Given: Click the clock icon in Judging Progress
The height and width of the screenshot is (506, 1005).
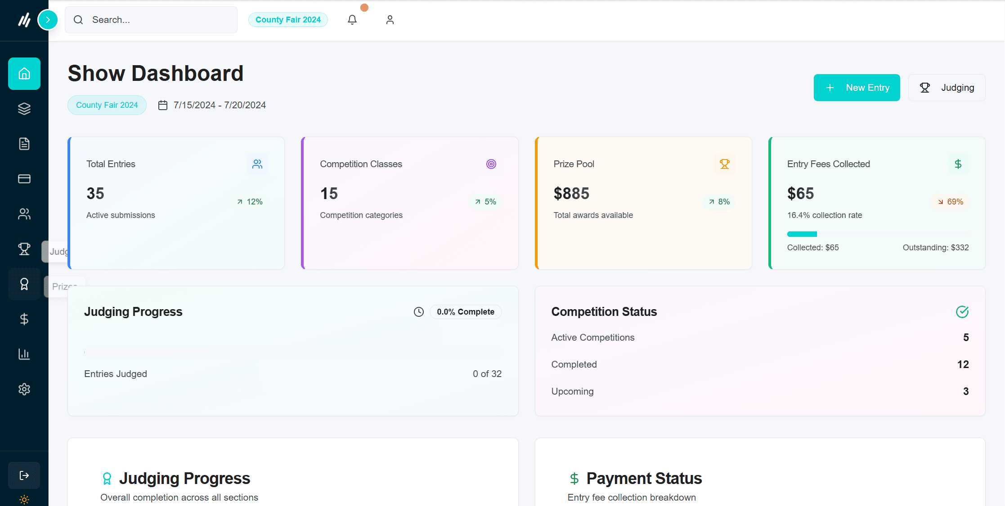Looking at the screenshot, I should tap(419, 312).
